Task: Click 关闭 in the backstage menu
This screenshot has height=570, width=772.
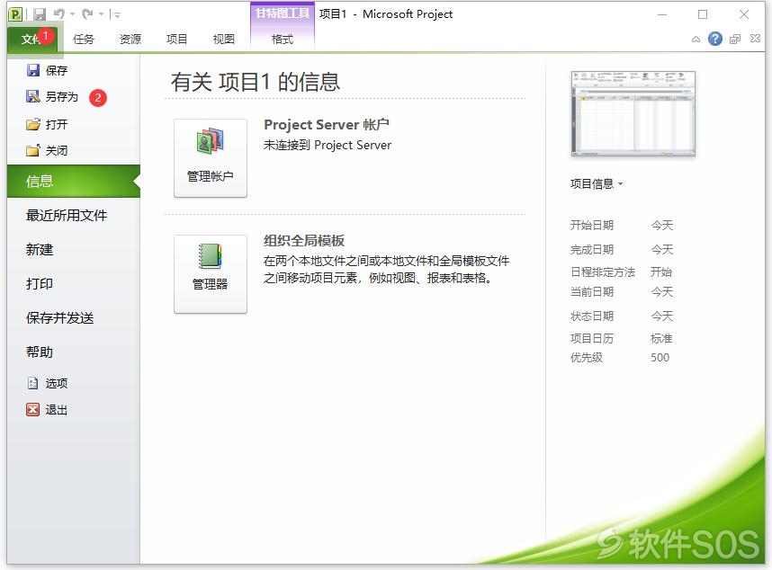Action: (x=48, y=150)
